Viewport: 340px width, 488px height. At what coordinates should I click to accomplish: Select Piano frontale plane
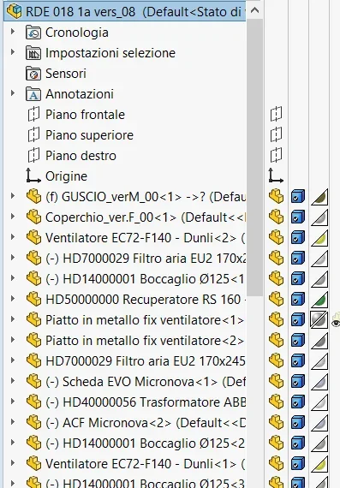click(85, 115)
